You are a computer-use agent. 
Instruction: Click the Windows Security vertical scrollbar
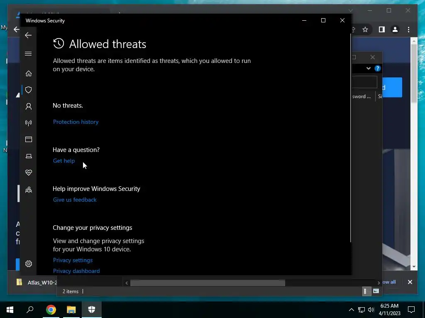click(351, 138)
